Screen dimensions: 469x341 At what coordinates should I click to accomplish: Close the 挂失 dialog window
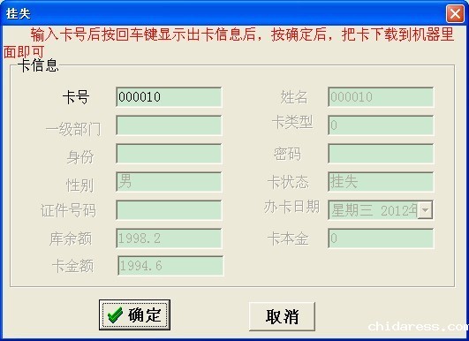[455, 13]
